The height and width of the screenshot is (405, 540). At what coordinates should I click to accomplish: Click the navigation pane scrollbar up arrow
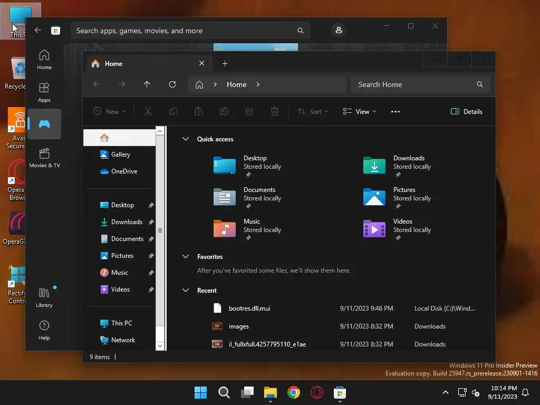pos(160,131)
